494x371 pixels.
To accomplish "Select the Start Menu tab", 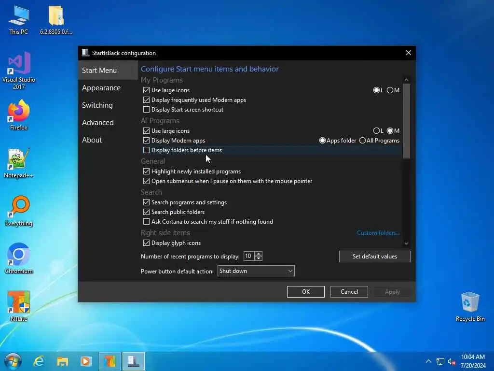I will (x=108, y=71).
